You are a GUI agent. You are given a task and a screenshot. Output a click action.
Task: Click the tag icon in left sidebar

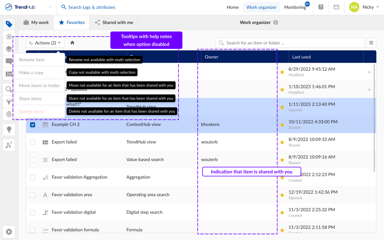point(9,24)
